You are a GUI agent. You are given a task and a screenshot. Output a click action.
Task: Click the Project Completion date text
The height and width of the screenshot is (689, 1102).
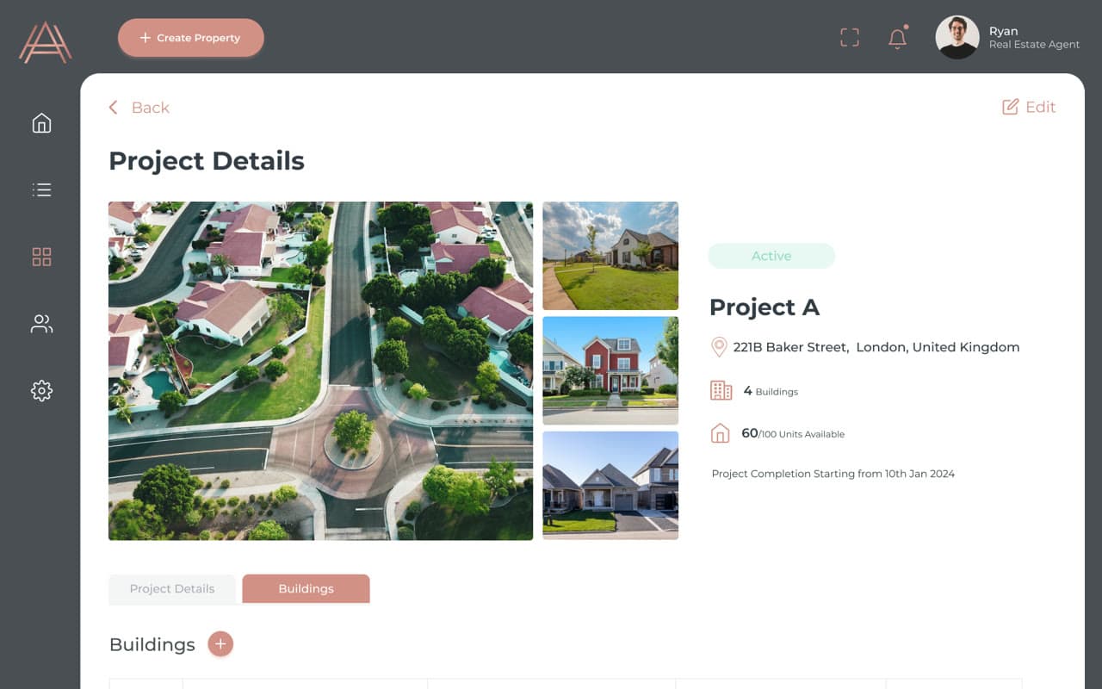(833, 474)
